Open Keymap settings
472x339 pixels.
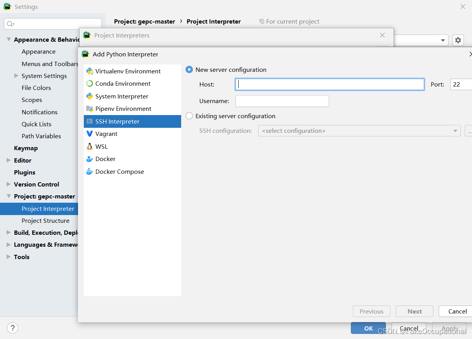(26, 148)
